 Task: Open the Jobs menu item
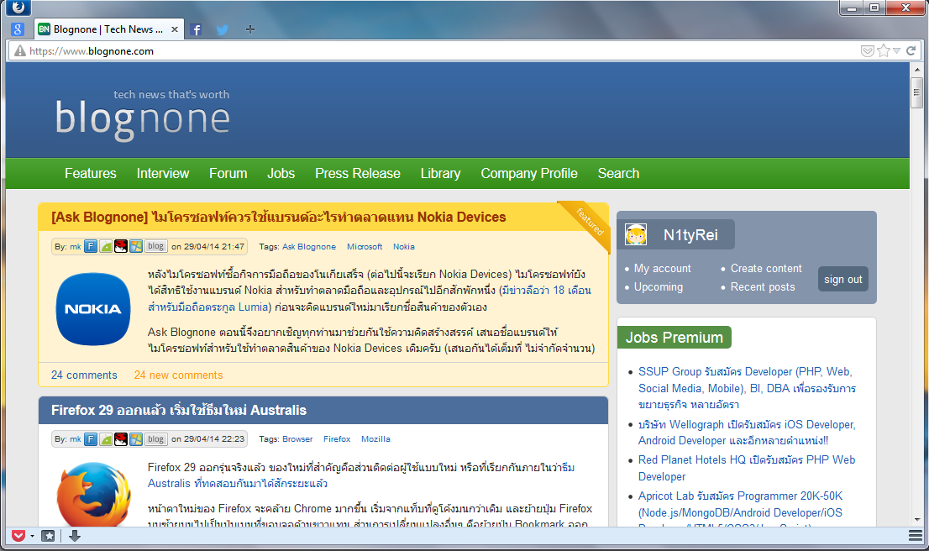tap(281, 174)
